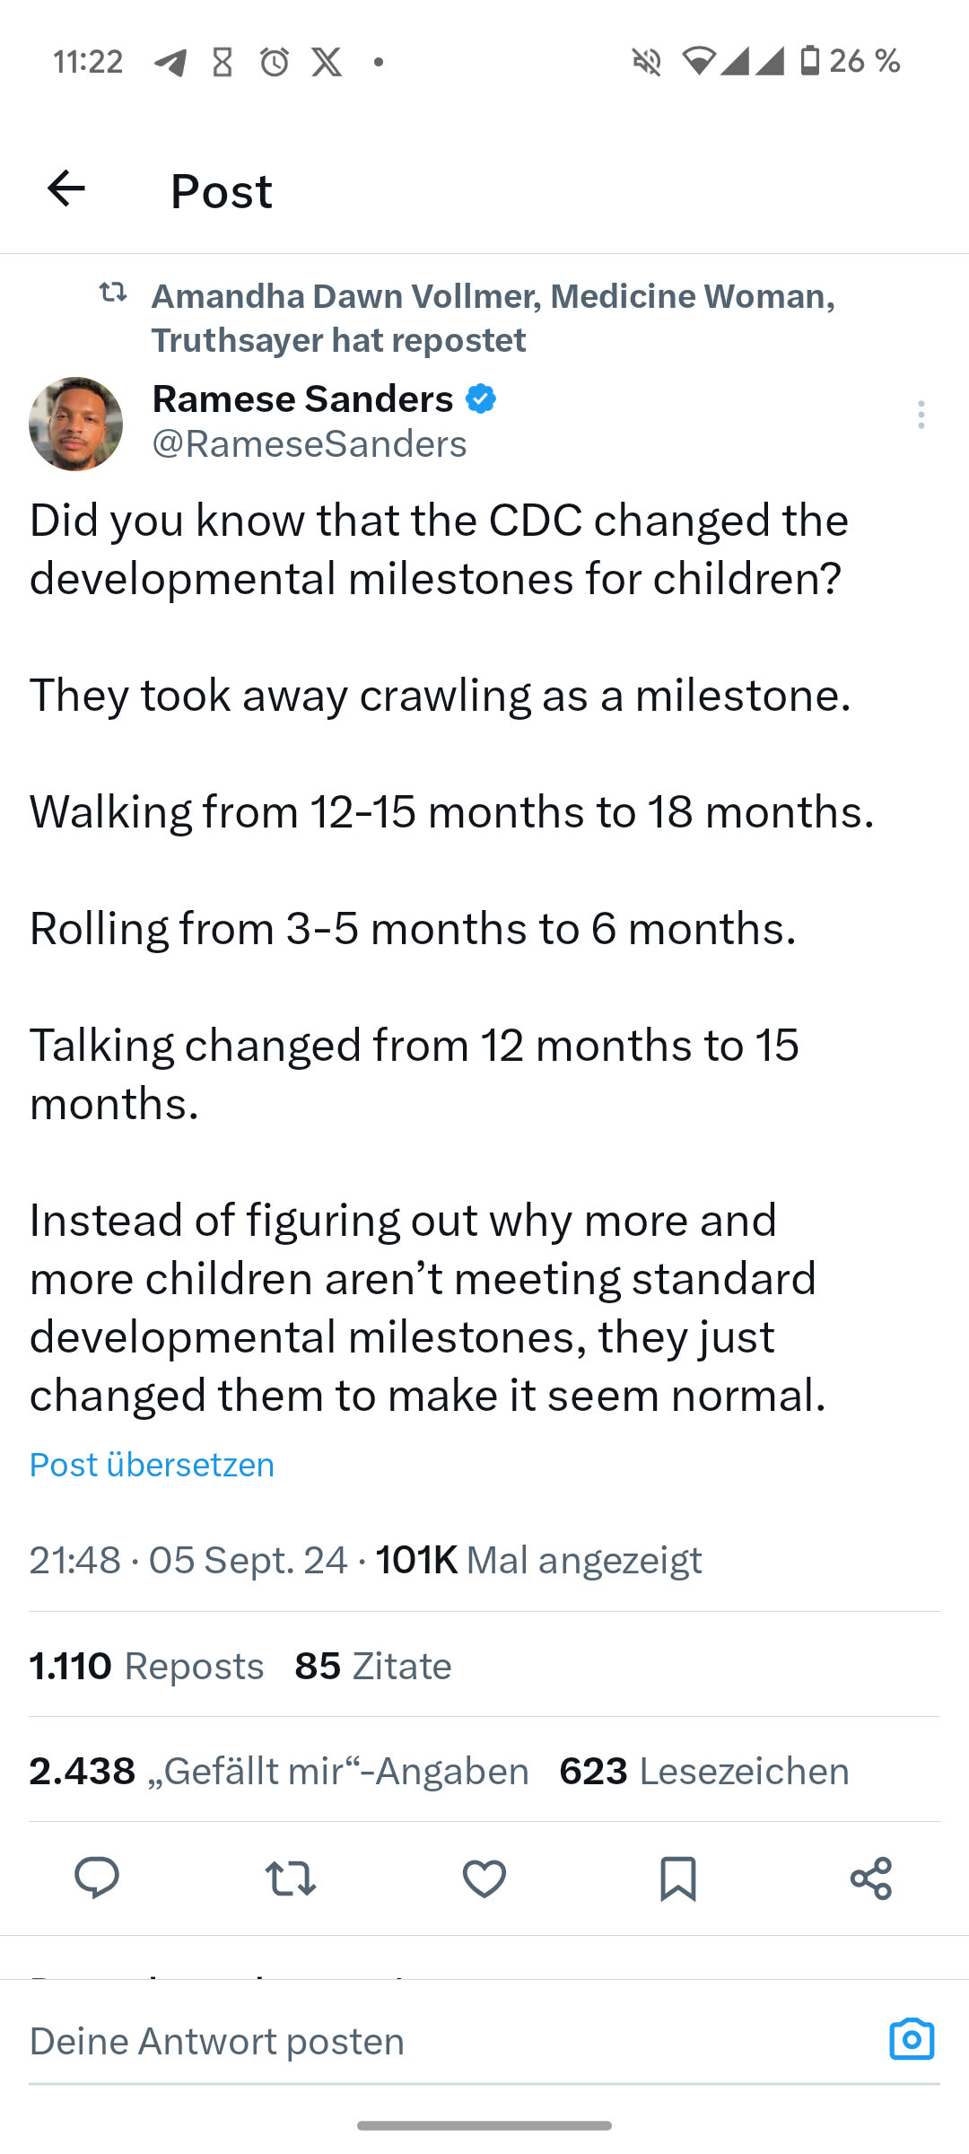
Task: Bookmark the post
Action: click(677, 1878)
